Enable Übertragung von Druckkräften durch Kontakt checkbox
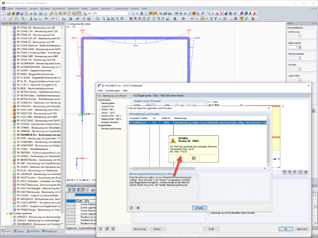This screenshot has height=238, width=318. pos(210,213)
